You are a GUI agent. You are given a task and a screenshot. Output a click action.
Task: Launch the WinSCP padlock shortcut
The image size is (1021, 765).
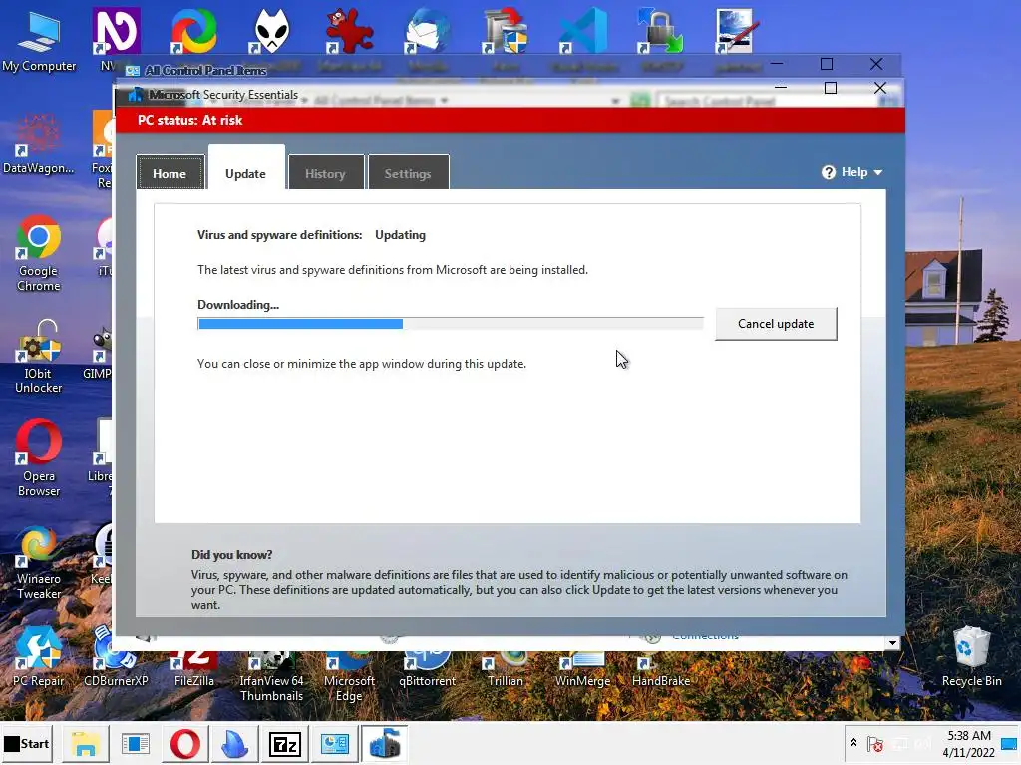(660, 31)
